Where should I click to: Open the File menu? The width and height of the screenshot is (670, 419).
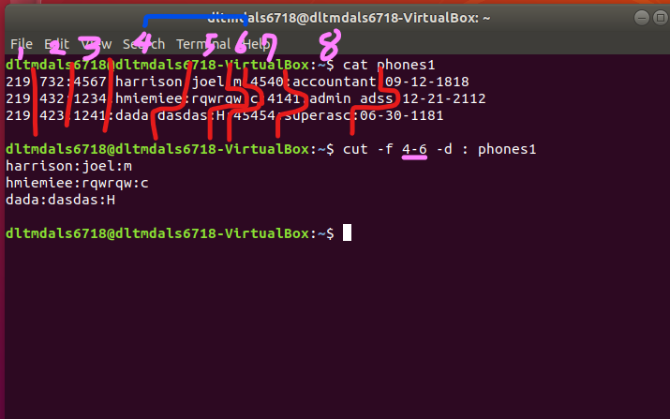tap(22, 44)
